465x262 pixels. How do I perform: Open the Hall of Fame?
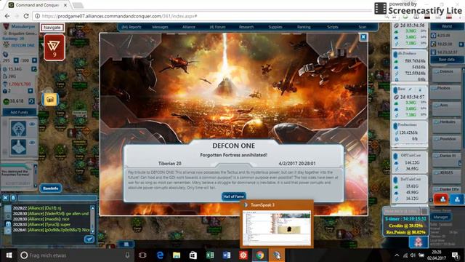234,196
